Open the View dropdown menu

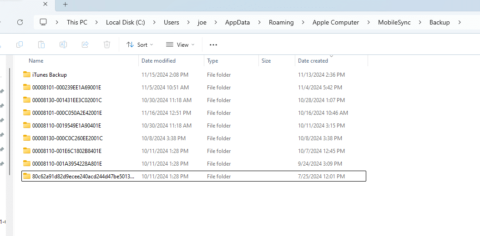tap(180, 44)
